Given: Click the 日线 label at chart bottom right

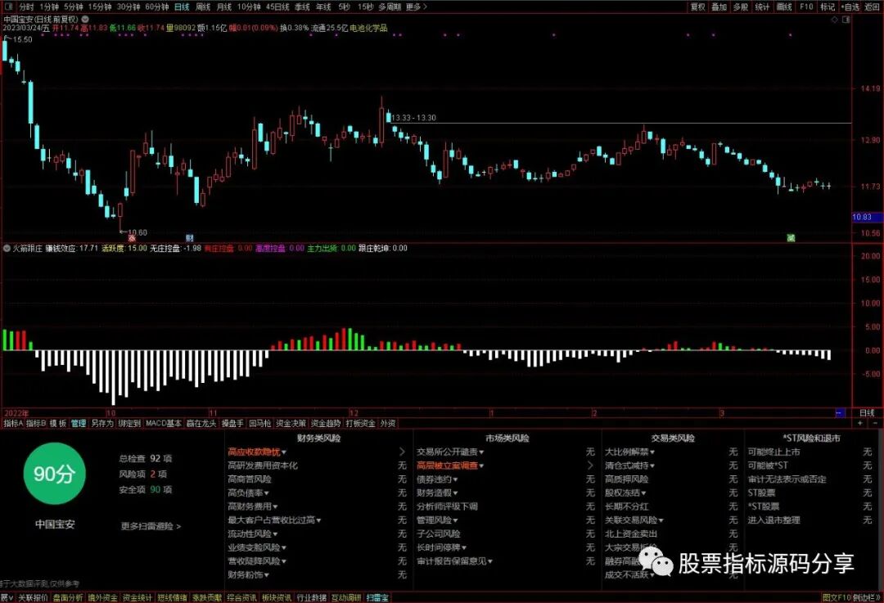Looking at the screenshot, I should (867, 413).
